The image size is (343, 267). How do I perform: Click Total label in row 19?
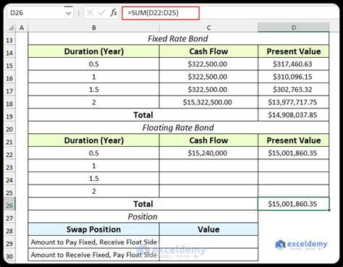[143, 115]
